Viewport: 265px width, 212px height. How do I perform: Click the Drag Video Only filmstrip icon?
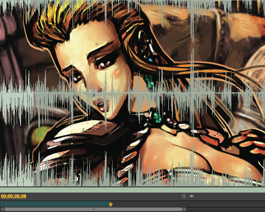184,196
